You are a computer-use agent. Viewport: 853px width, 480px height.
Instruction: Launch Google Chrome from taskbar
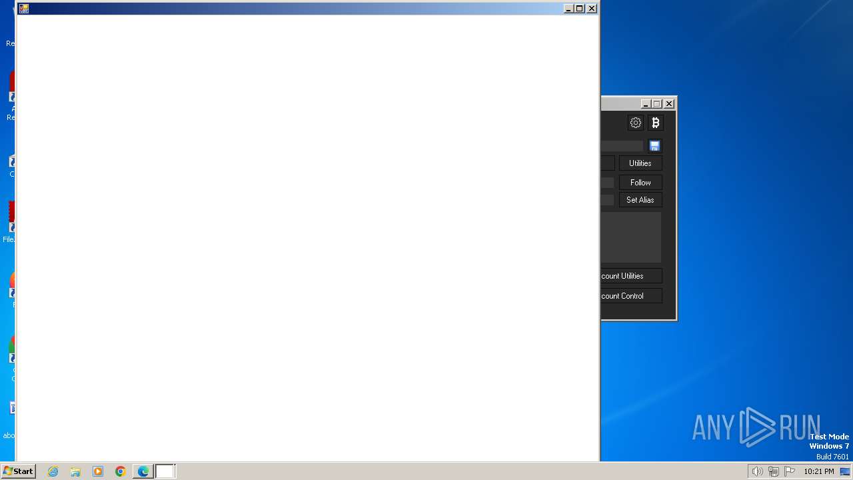pos(121,471)
